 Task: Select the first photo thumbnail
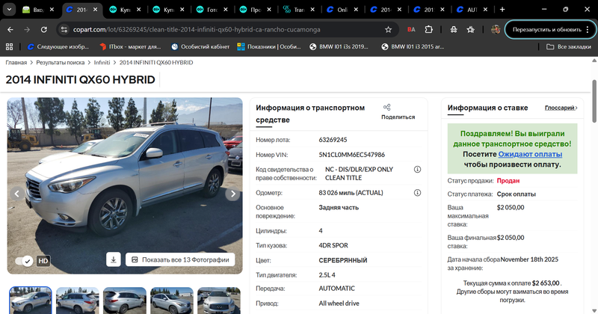point(31,301)
